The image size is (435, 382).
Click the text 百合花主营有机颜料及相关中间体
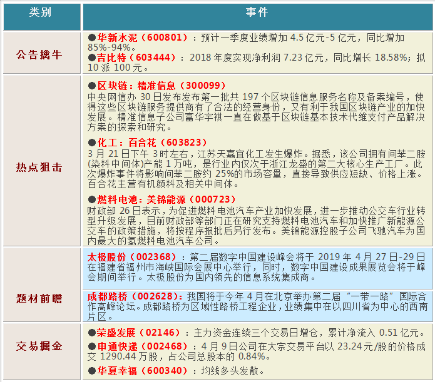(160, 184)
